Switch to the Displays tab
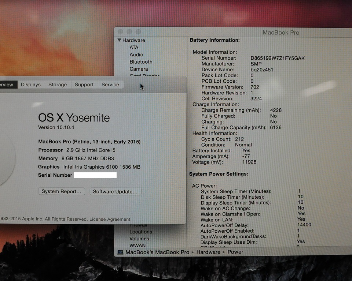The image size is (352, 281). click(x=31, y=85)
